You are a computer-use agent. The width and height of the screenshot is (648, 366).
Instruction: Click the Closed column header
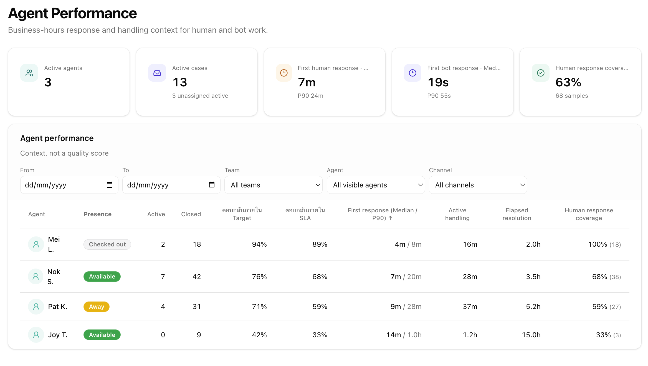pyautogui.click(x=191, y=214)
